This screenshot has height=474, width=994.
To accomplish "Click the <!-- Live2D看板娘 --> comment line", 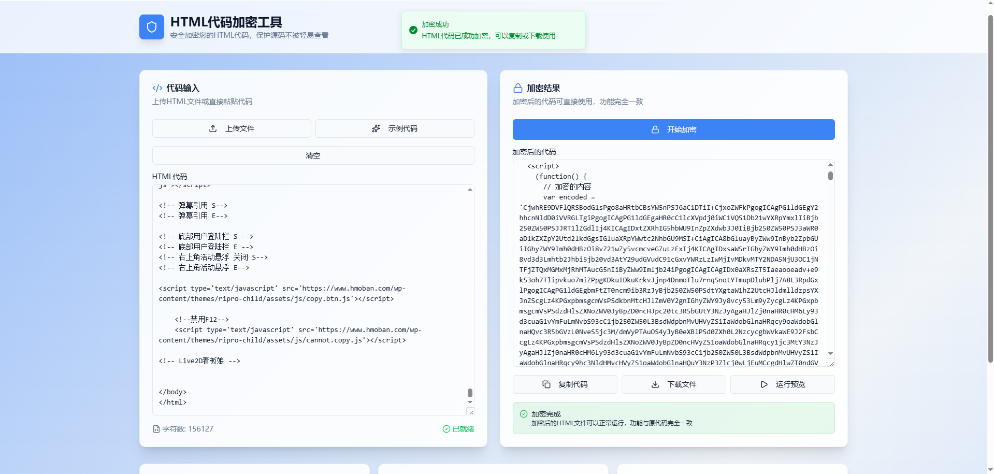I will (x=199, y=361).
